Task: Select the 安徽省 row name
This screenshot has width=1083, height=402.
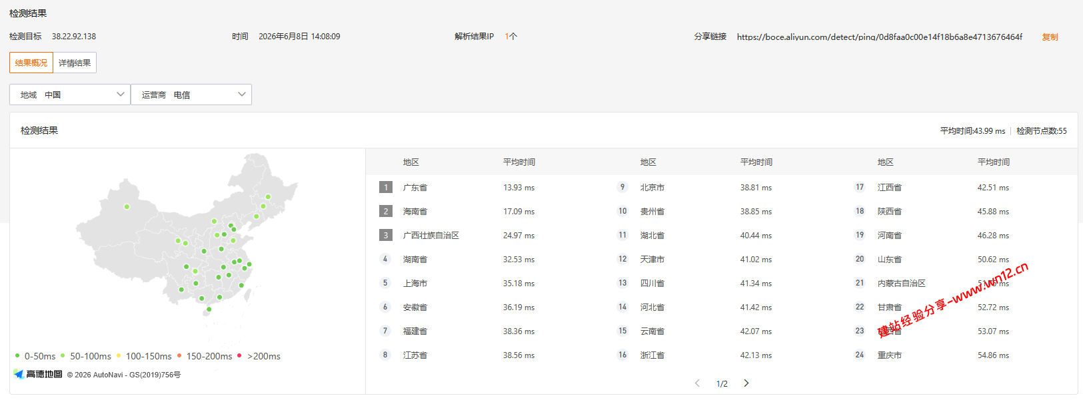Action: point(415,307)
